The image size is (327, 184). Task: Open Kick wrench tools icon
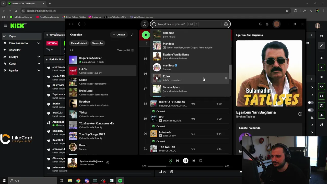pyautogui.click(x=321, y=115)
